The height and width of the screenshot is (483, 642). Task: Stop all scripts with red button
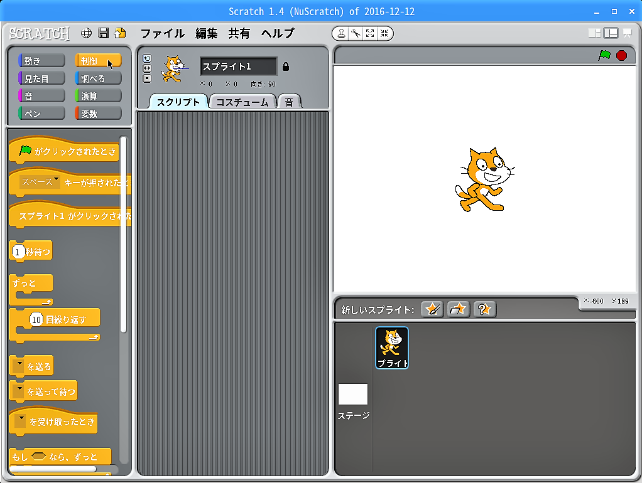[x=621, y=55]
